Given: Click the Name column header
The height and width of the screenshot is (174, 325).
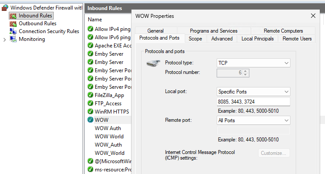Looking at the screenshot, I should point(95,20).
